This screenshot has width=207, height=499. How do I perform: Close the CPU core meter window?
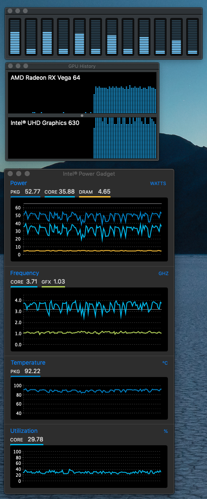pyautogui.click(x=10, y=11)
